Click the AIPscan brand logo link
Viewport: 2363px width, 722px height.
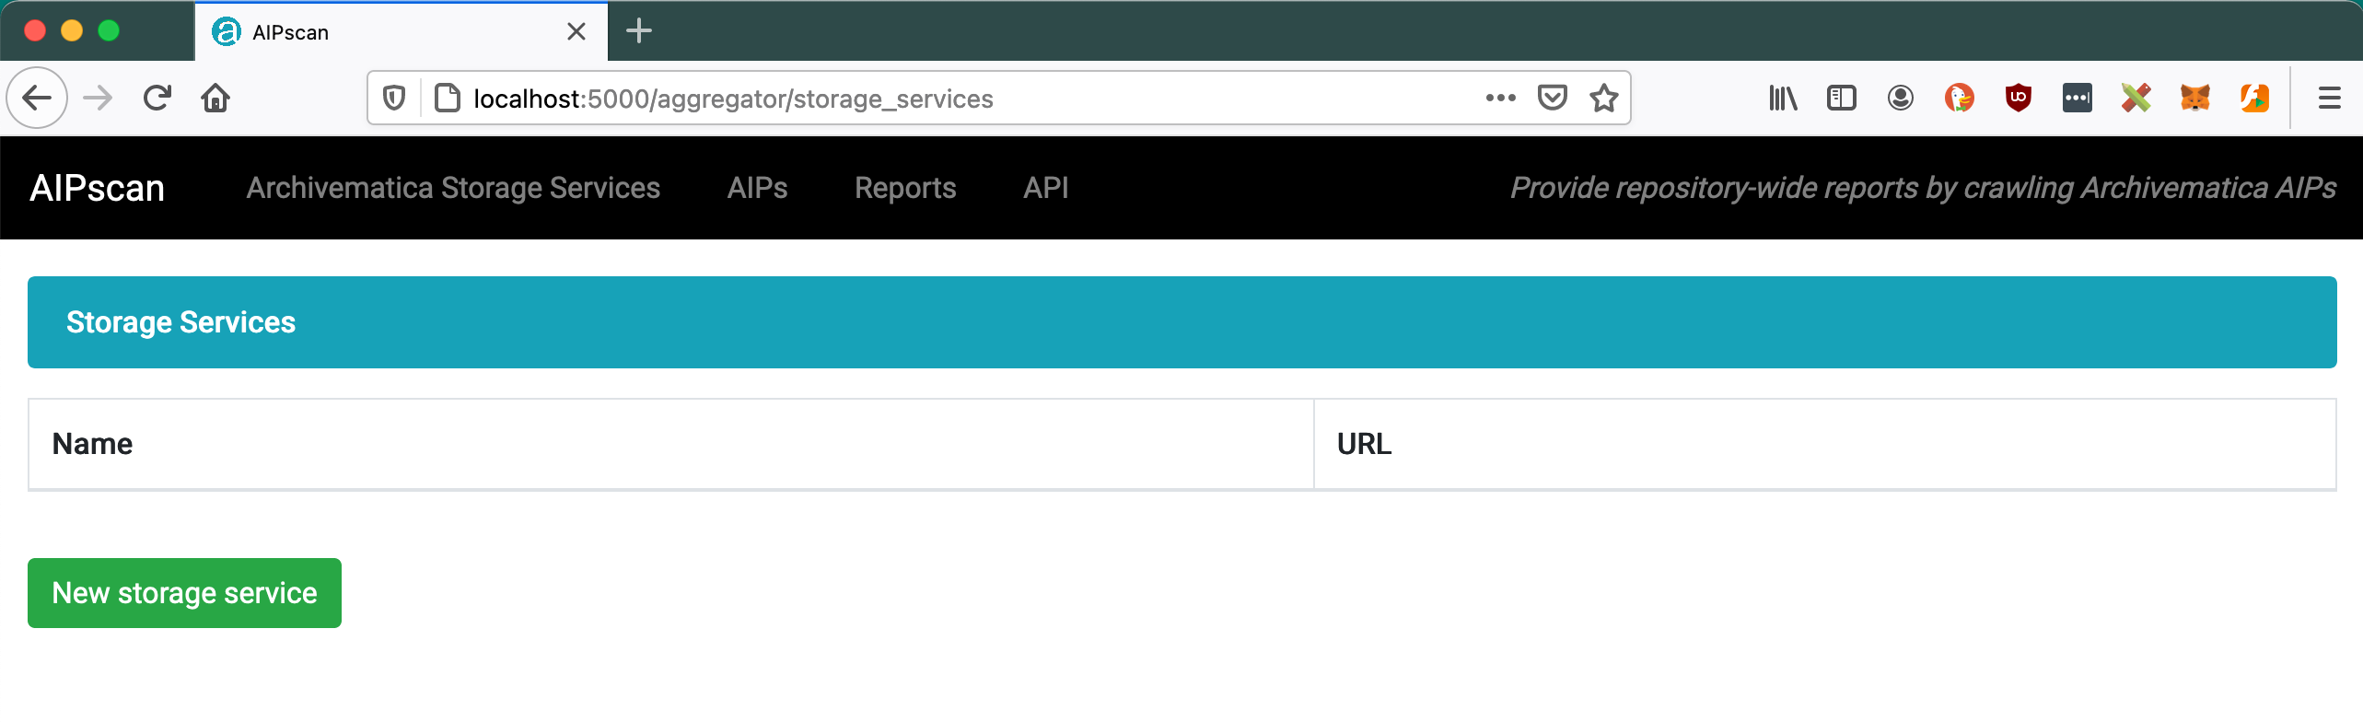point(98,188)
